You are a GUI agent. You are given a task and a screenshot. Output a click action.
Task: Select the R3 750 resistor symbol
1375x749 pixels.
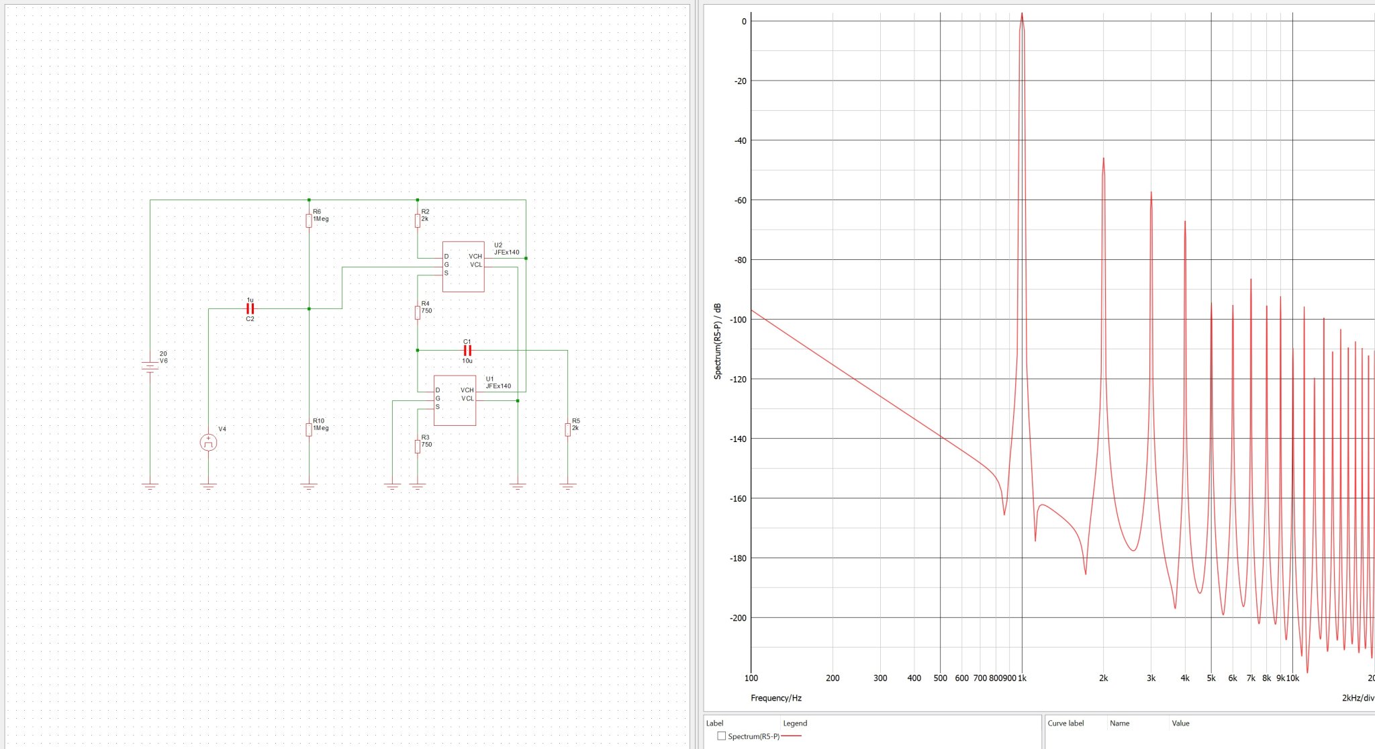pyautogui.click(x=418, y=446)
